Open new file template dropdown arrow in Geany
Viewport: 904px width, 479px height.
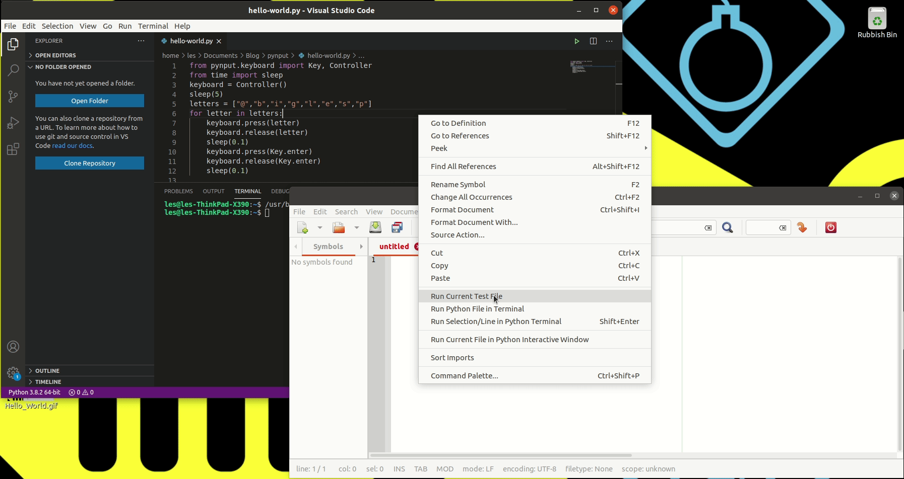[x=319, y=227]
